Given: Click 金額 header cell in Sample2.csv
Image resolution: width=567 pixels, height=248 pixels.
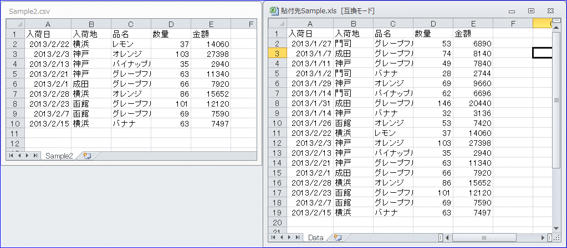Looking at the screenshot, I should (x=211, y=34).
